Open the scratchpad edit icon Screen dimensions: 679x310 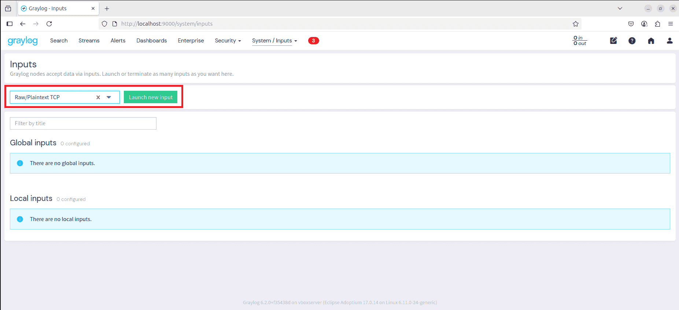613,41
